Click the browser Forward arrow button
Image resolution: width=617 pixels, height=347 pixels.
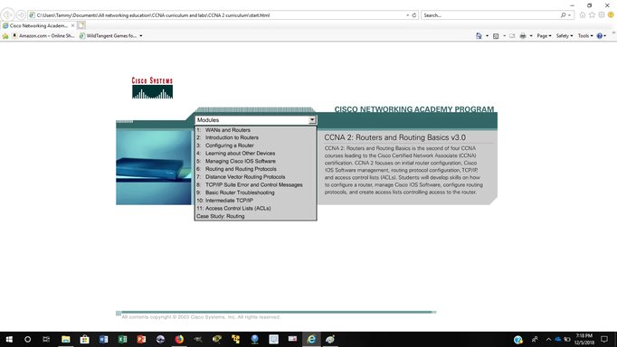pos(21,15)
